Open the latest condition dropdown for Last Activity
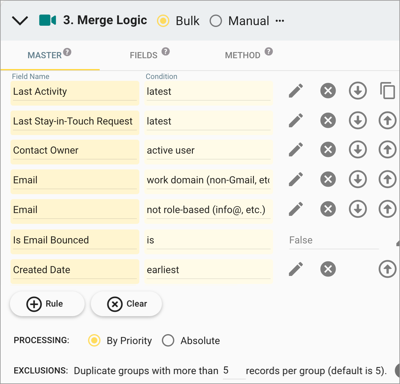Viewport: 400px width, 384px height. (x=208, y=91)
